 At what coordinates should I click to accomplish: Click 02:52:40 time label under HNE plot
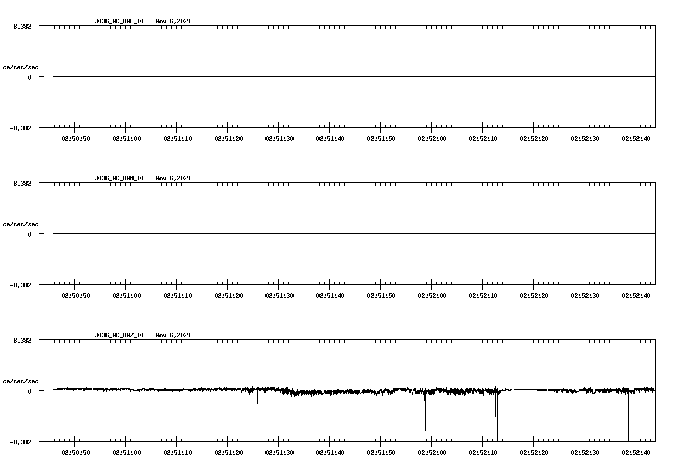pos(636,139)
